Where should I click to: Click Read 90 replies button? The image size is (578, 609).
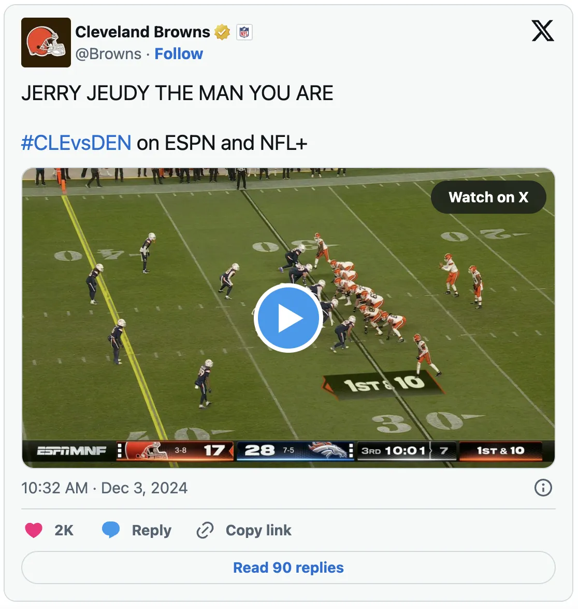(x=288, y=567)
